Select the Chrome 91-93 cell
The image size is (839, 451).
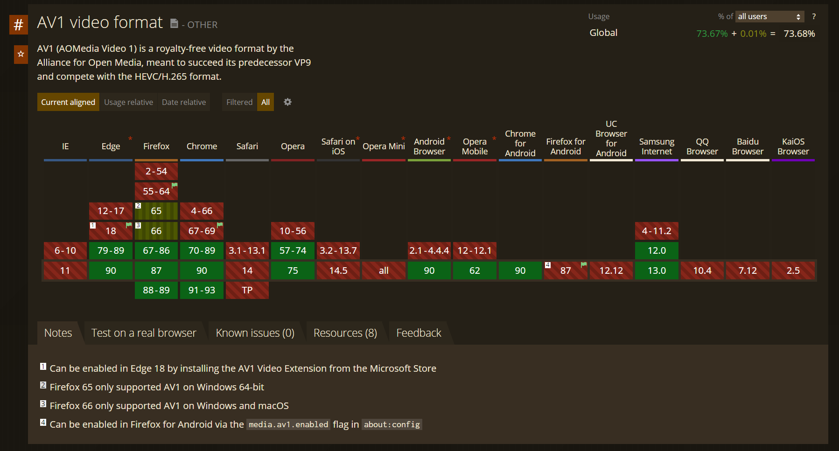pos(202,290)
